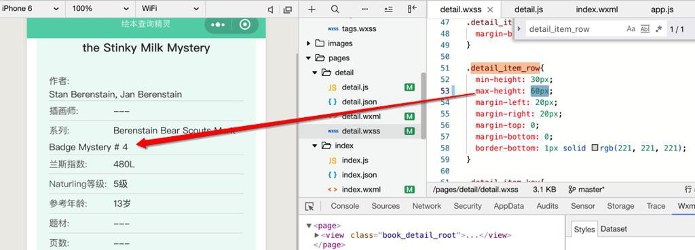The height and width of the screenshot is (250, 695).
Task: Open the Sources devtools tab
Action: pyautogui.click(x=386, y=206)
